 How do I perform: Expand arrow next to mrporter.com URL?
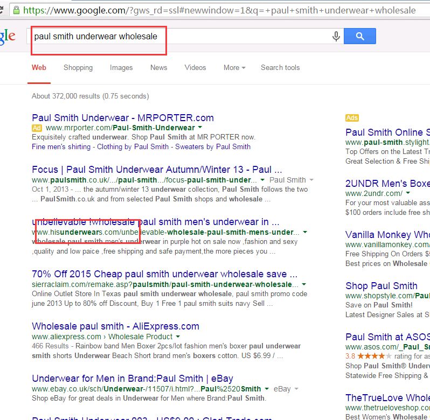[200, 127]
